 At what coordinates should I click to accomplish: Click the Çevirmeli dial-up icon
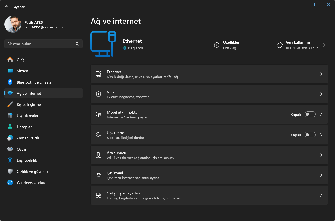point(98,175)
